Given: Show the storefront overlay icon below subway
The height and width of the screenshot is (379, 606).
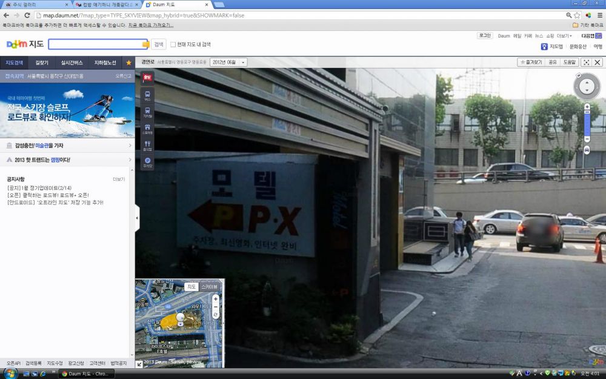Looking at the screenshot, I should (x=147, y=129).
